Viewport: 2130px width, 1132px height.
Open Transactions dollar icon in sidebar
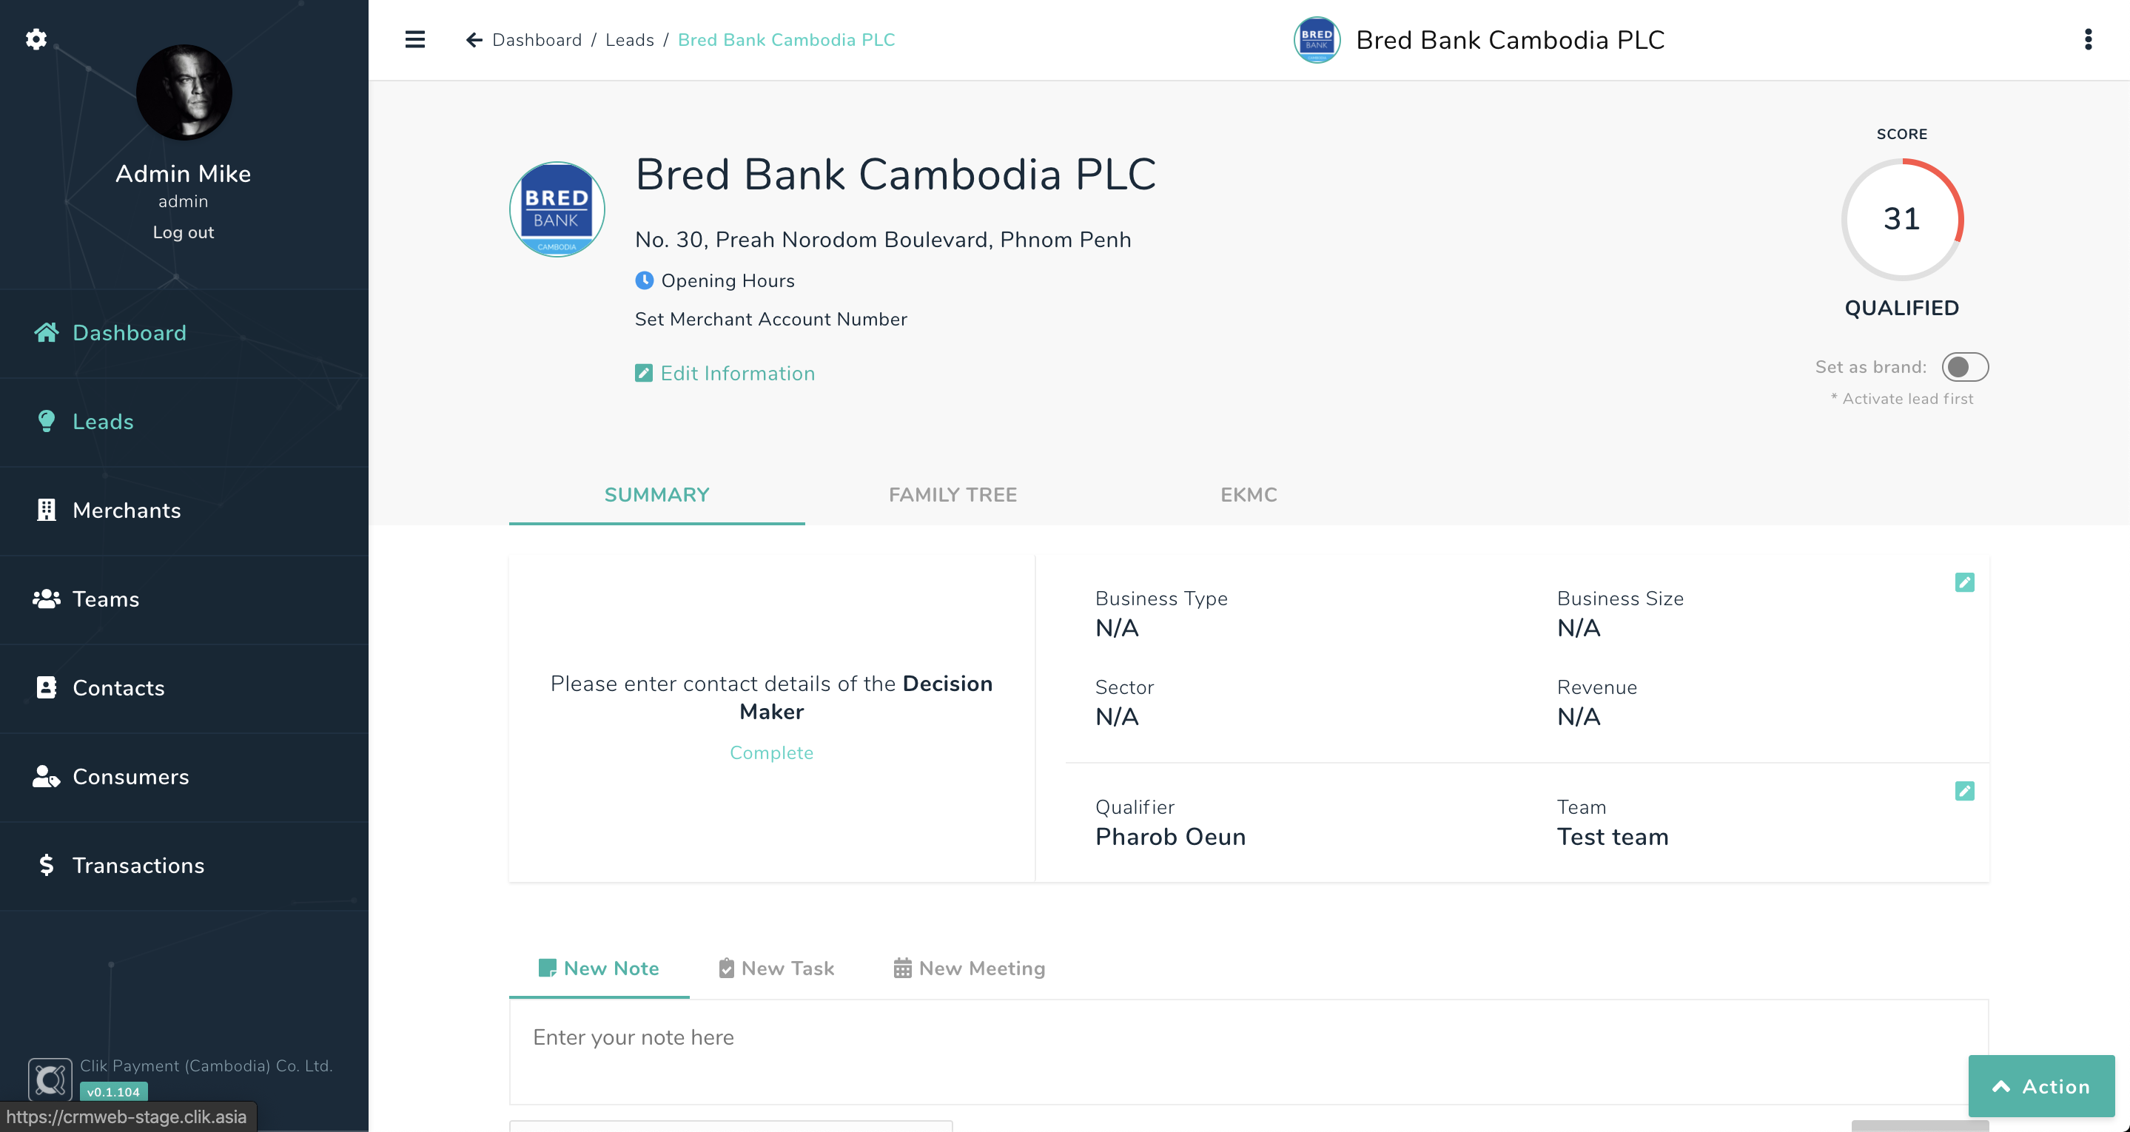click(x=47, y=865)
